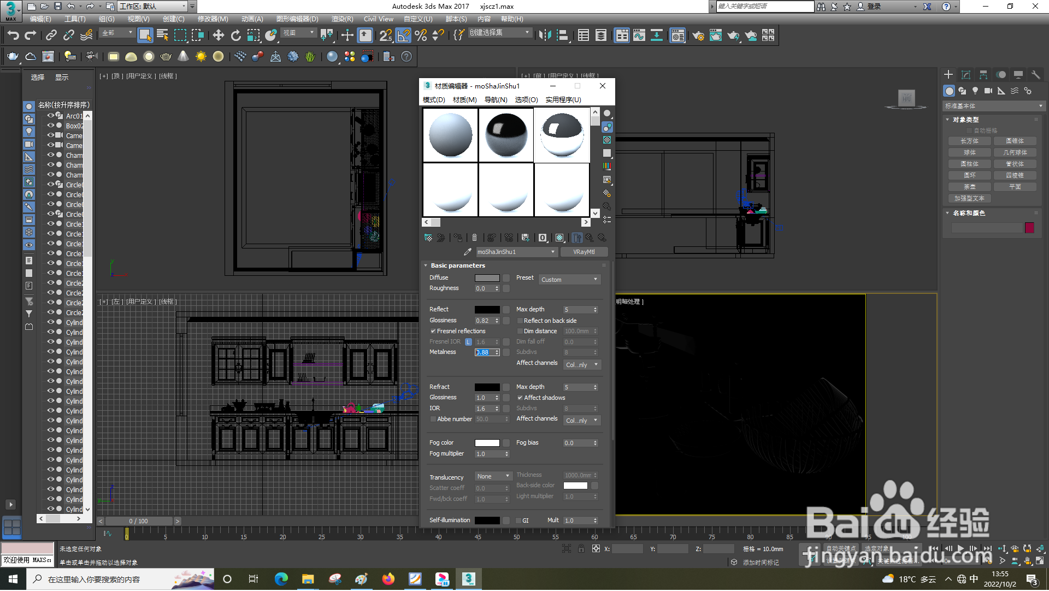Activate the Select Object tool

[x=145, y=36]
